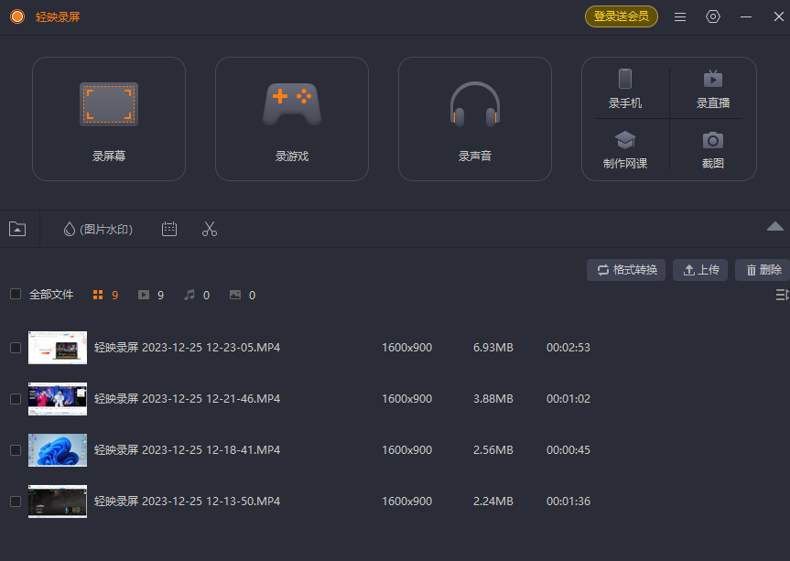Viewport: 790px width, 561px height.
Task: Select the 录直播 live stream recorder
Action: coord(712,89)
